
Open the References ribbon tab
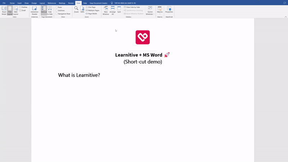click(52, 3)
